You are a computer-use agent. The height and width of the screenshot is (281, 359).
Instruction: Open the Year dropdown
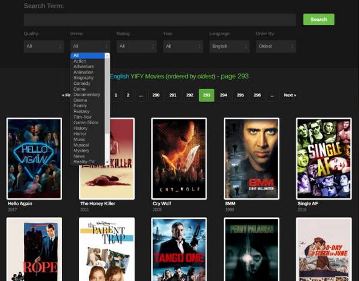tap(183, 46)
